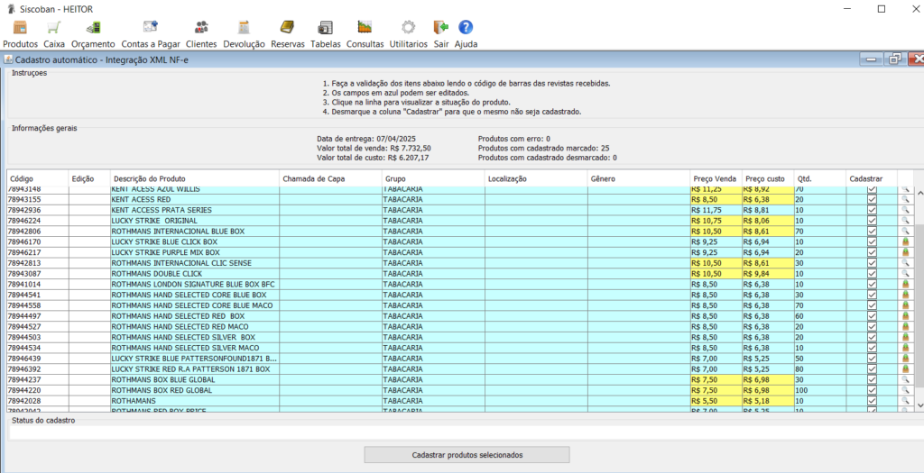
Task: Click status icon for LUCKY STRIKE BLUE CLICK BOX
Action: 905,241
